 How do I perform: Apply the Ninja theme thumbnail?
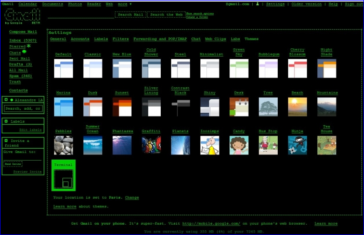[297, 146]
